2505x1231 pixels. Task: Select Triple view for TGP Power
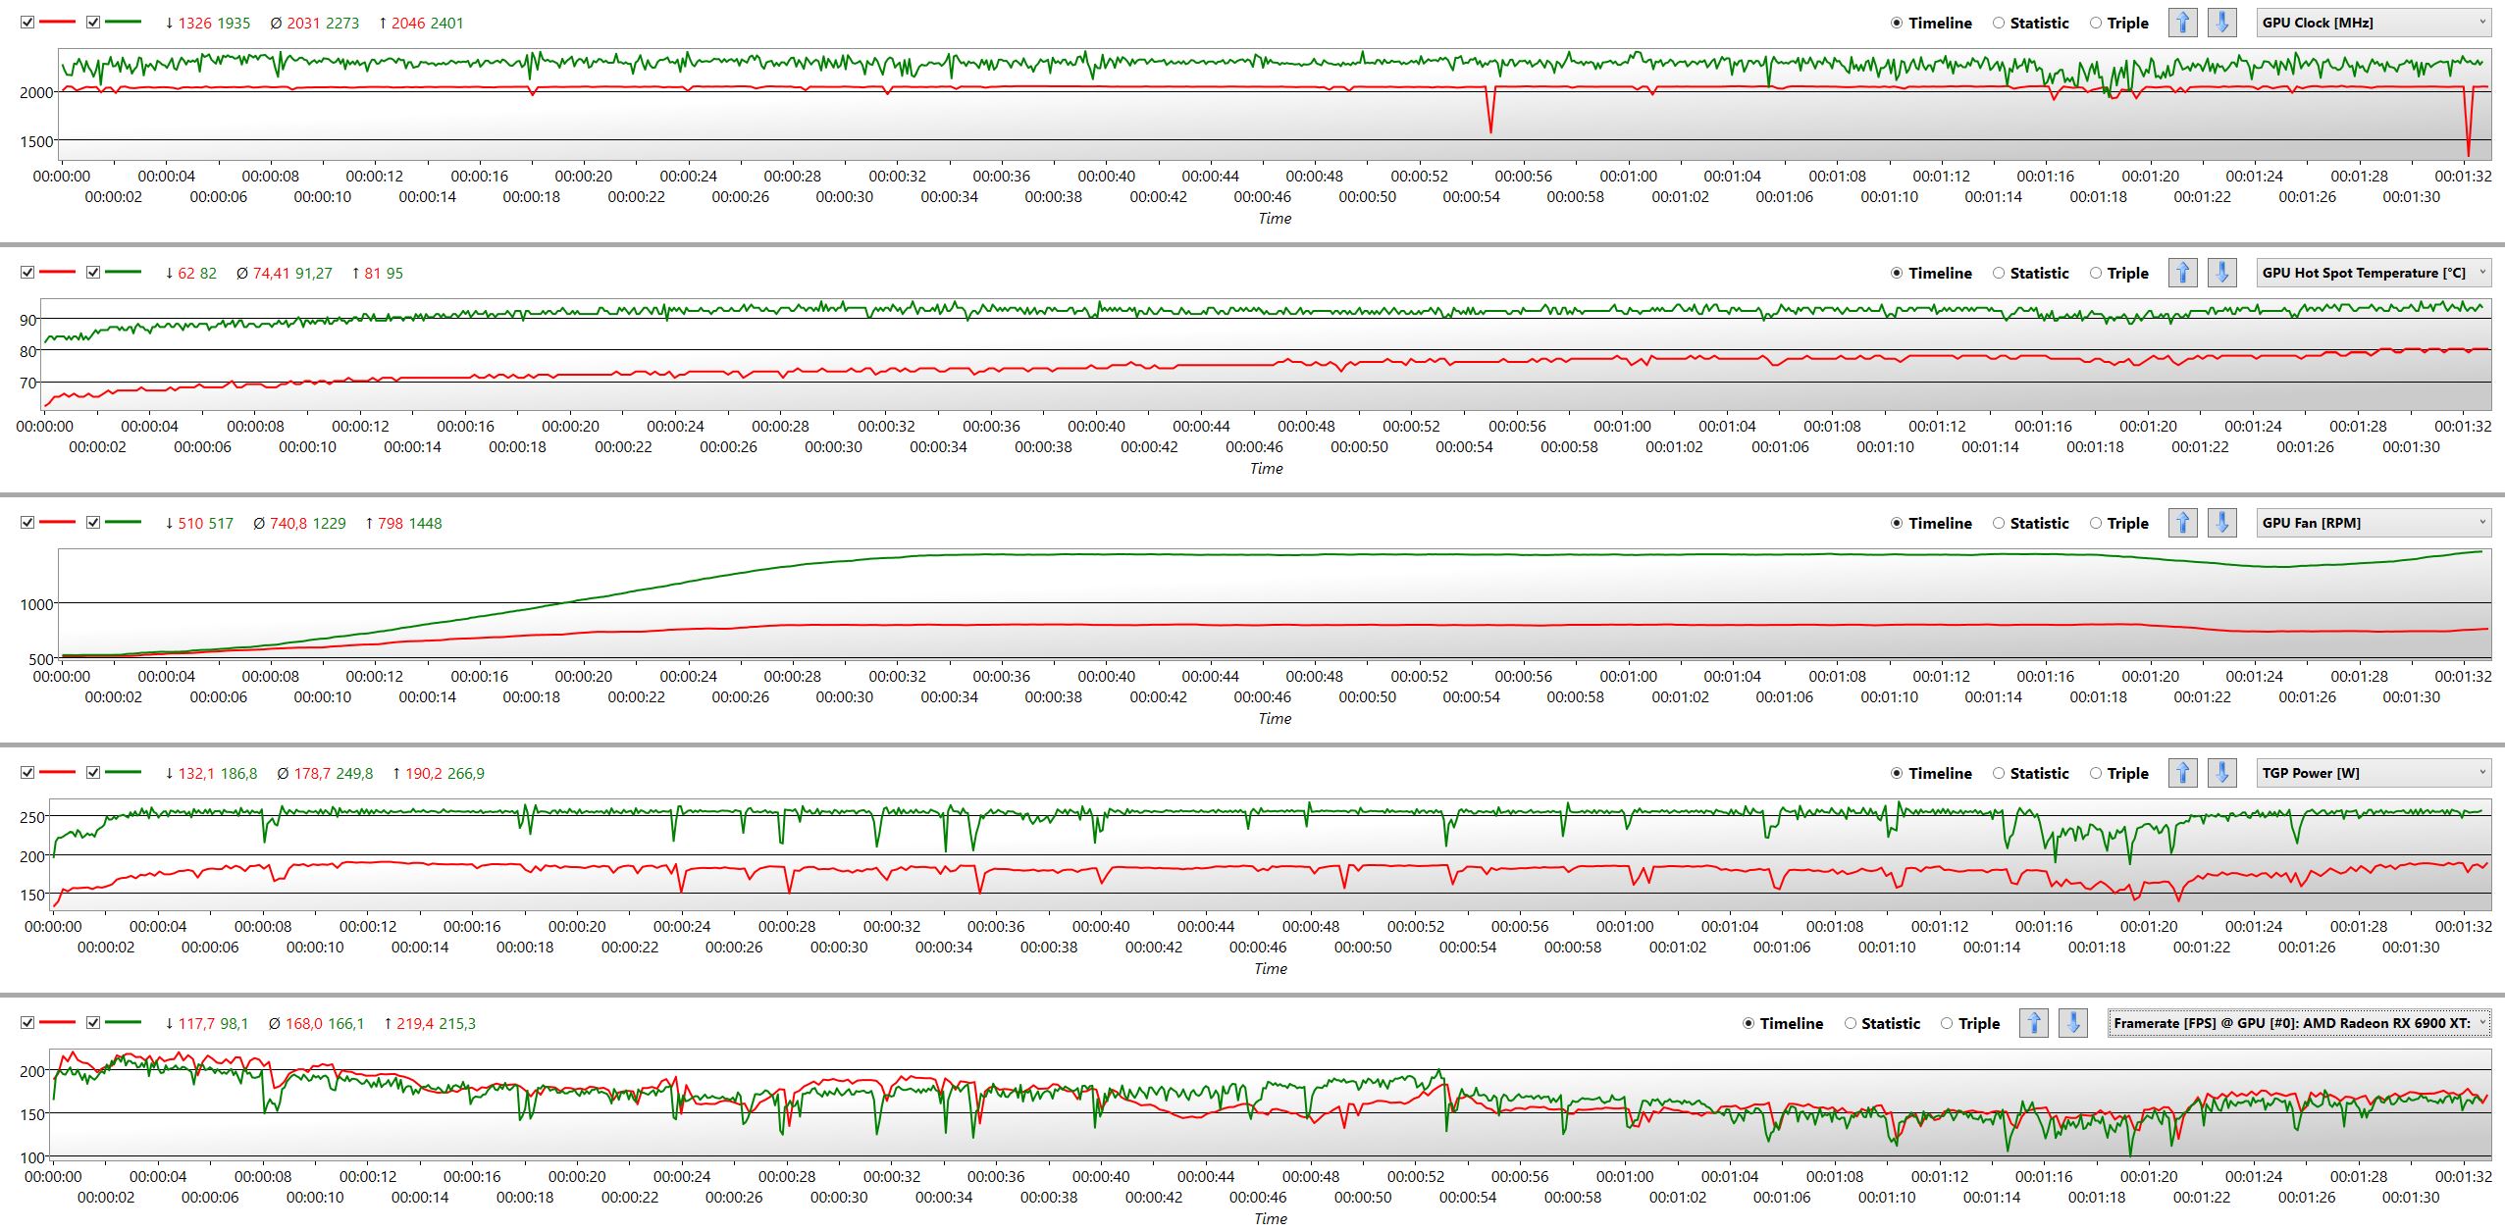pyautogui.click(x=2096, y=773)
